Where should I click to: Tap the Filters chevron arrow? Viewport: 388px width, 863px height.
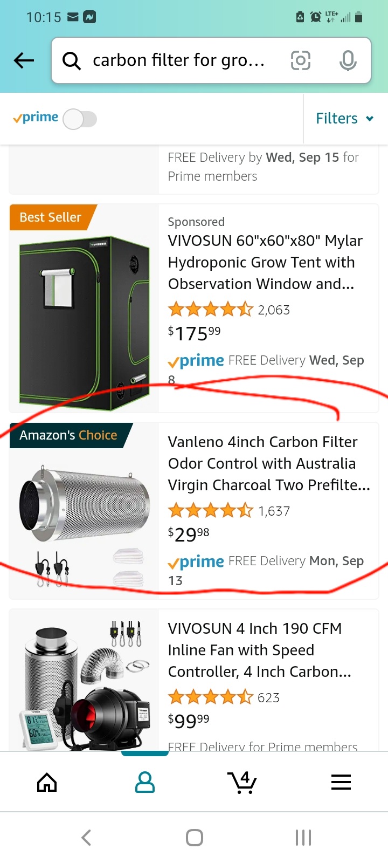(x=370, y=119)
